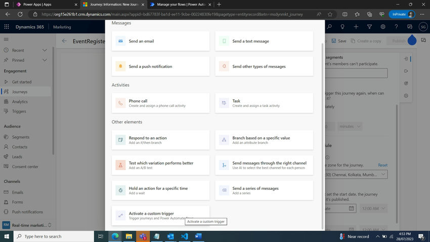This screenshot has width=430, height=242.
Task: Open the 12:00 AM start time dropdown
Action: (x=373, y=209)
